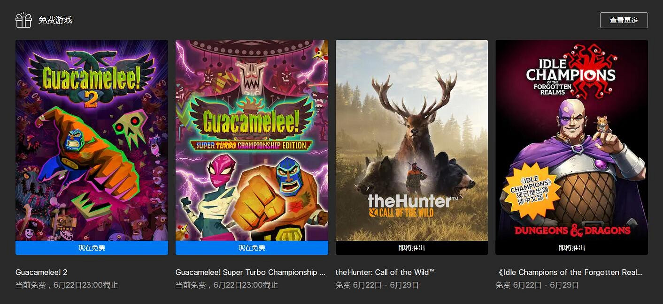Select the Guacamelee! Super Turbo Championship title link
663x304 pixels.
tap(250, 272)
